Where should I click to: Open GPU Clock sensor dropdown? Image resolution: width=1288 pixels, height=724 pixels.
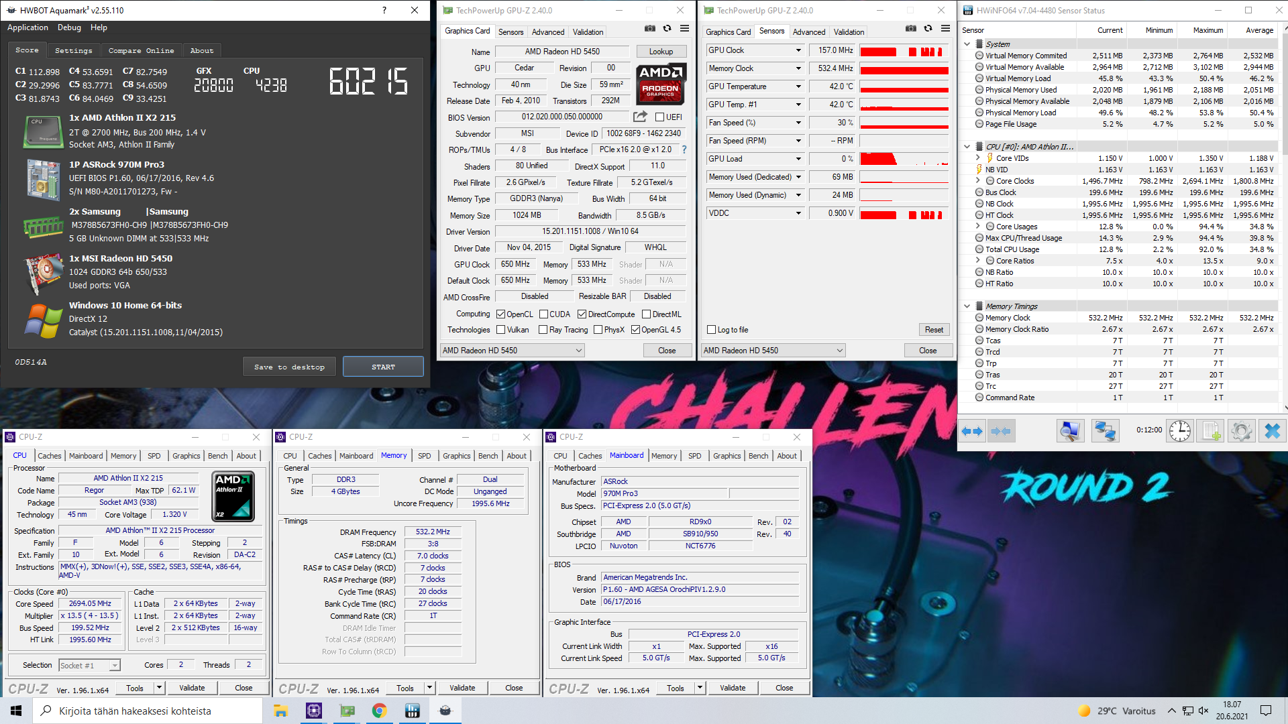[798, 50]
